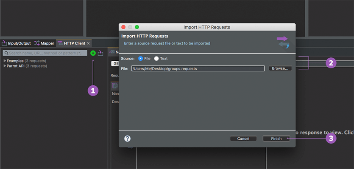
Task: Expand the Parrot API request group
Action: [5, 66]
